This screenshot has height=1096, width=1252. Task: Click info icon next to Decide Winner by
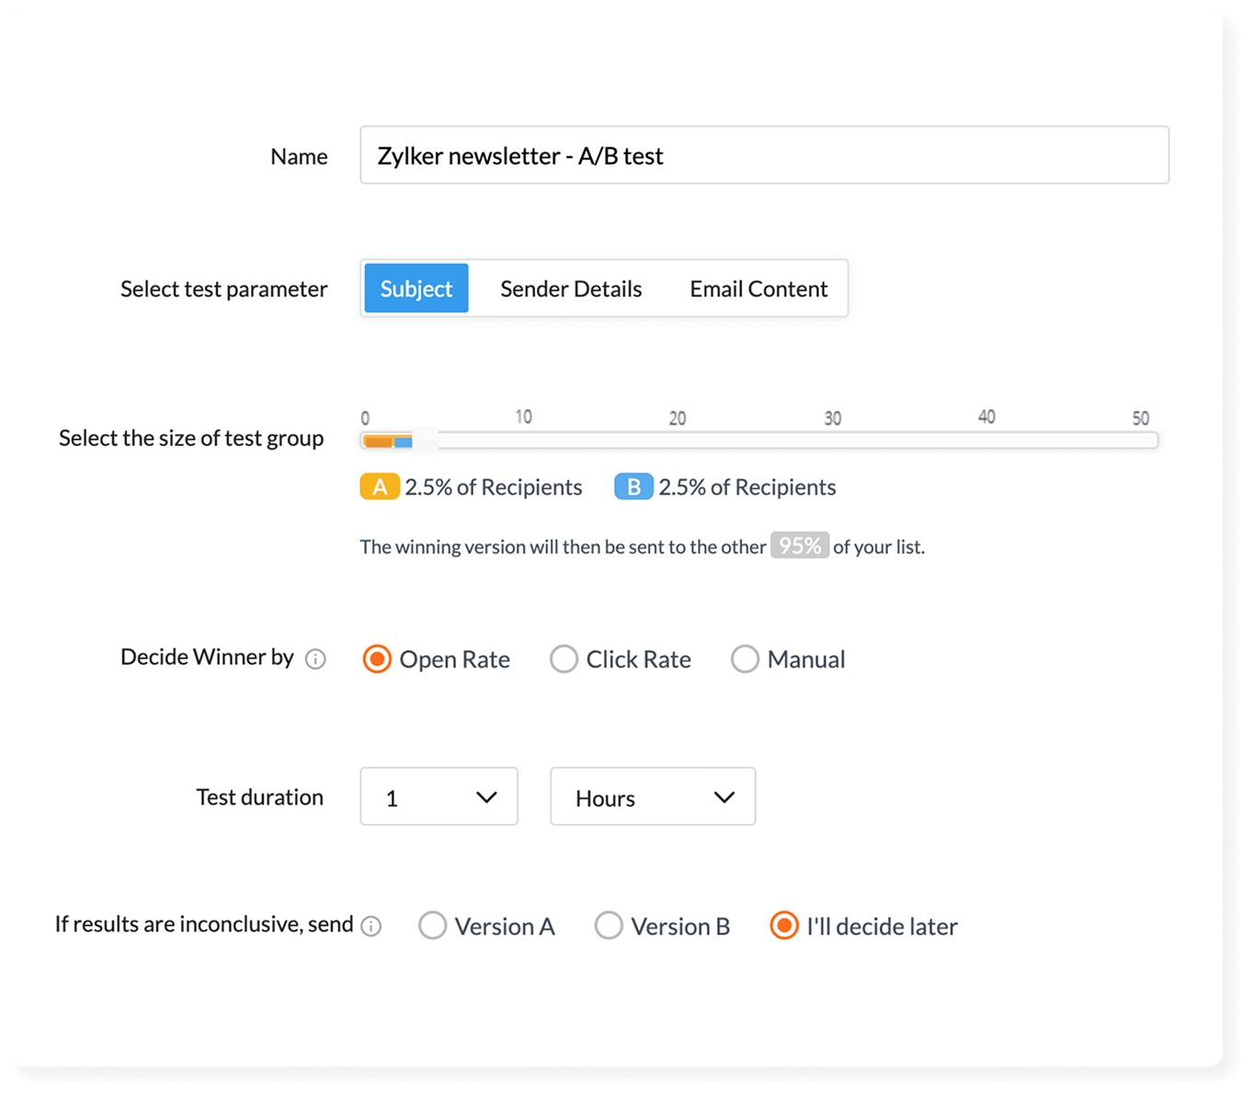[315, 659]
